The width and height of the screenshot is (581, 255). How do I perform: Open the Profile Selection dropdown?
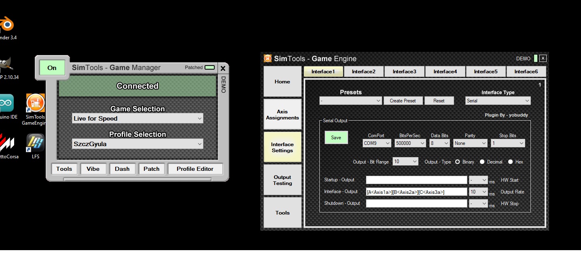coord(137,144)
